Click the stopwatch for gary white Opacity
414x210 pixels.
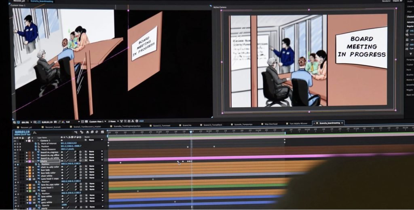[x=36, y=206]
